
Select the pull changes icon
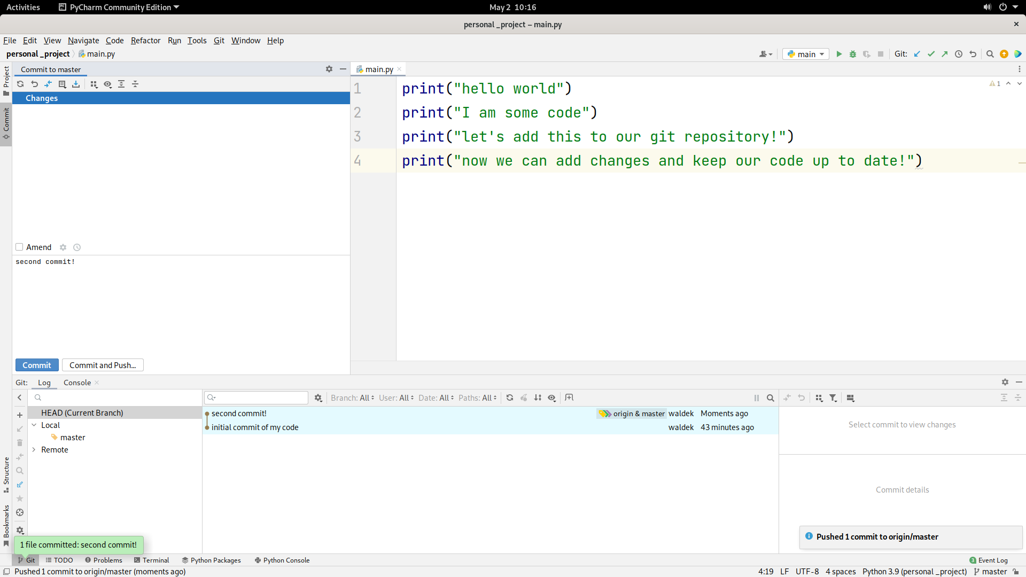tap(917, 53)
